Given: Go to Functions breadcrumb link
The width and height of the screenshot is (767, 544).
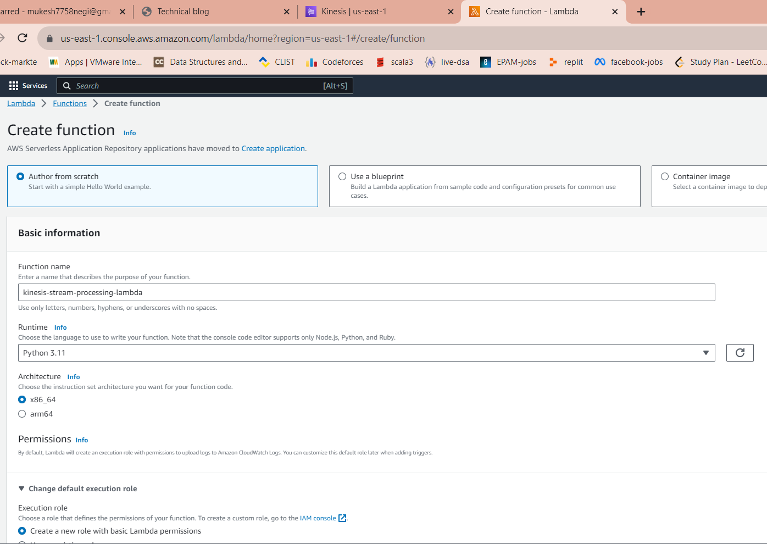Looking at the screenshot, I should [70, 103].
